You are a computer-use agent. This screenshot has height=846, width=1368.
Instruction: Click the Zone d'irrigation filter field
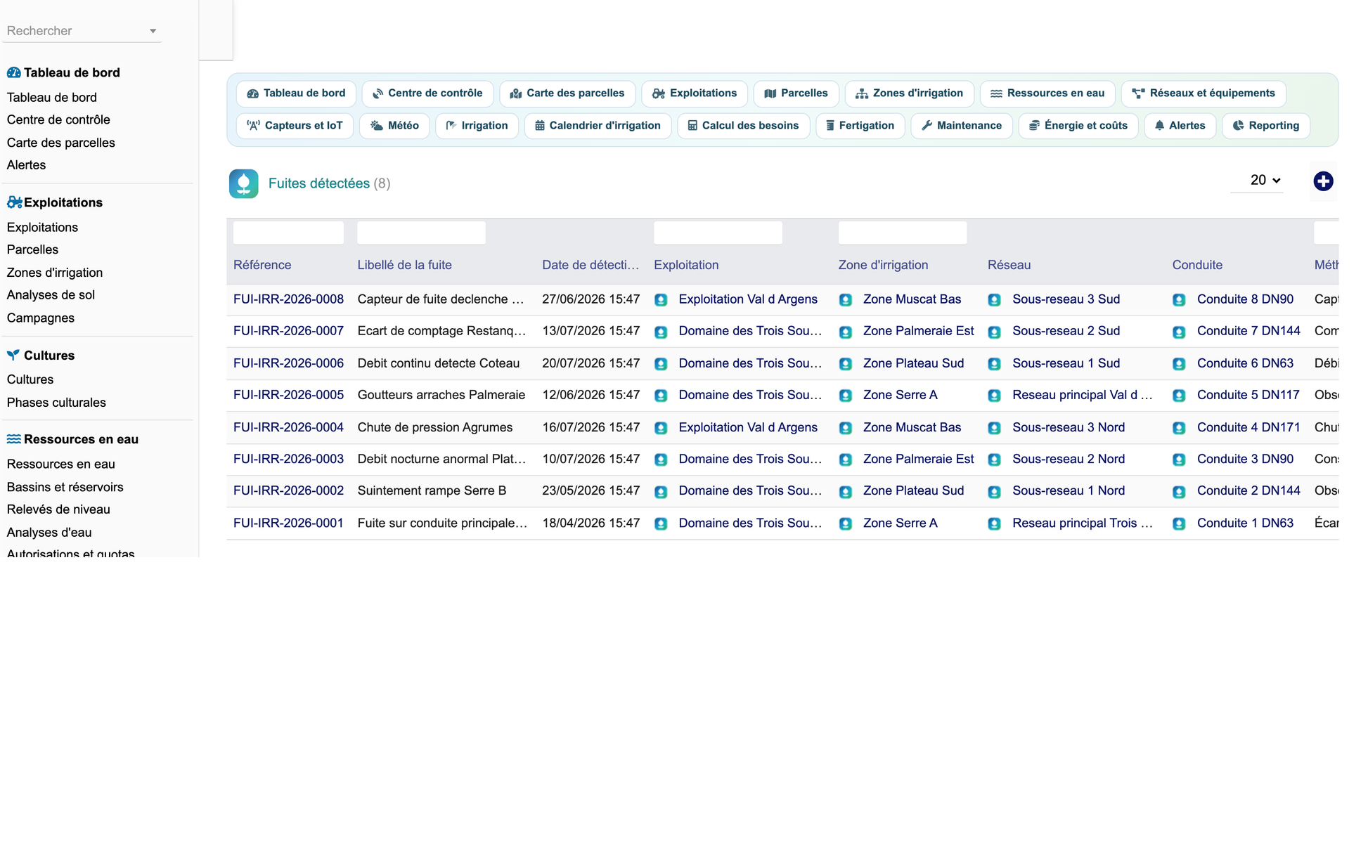coord(903,233)
